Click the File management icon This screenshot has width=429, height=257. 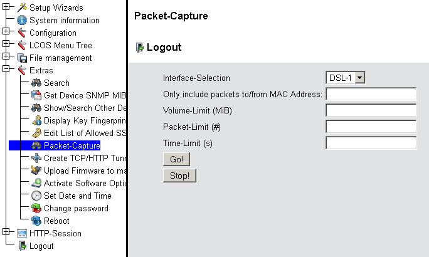coord(23,58)
